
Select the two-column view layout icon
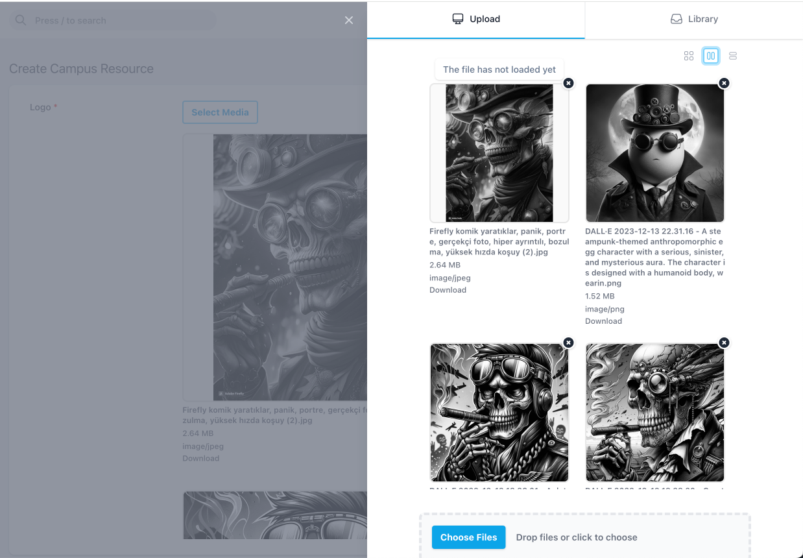(x=711, y=56)
